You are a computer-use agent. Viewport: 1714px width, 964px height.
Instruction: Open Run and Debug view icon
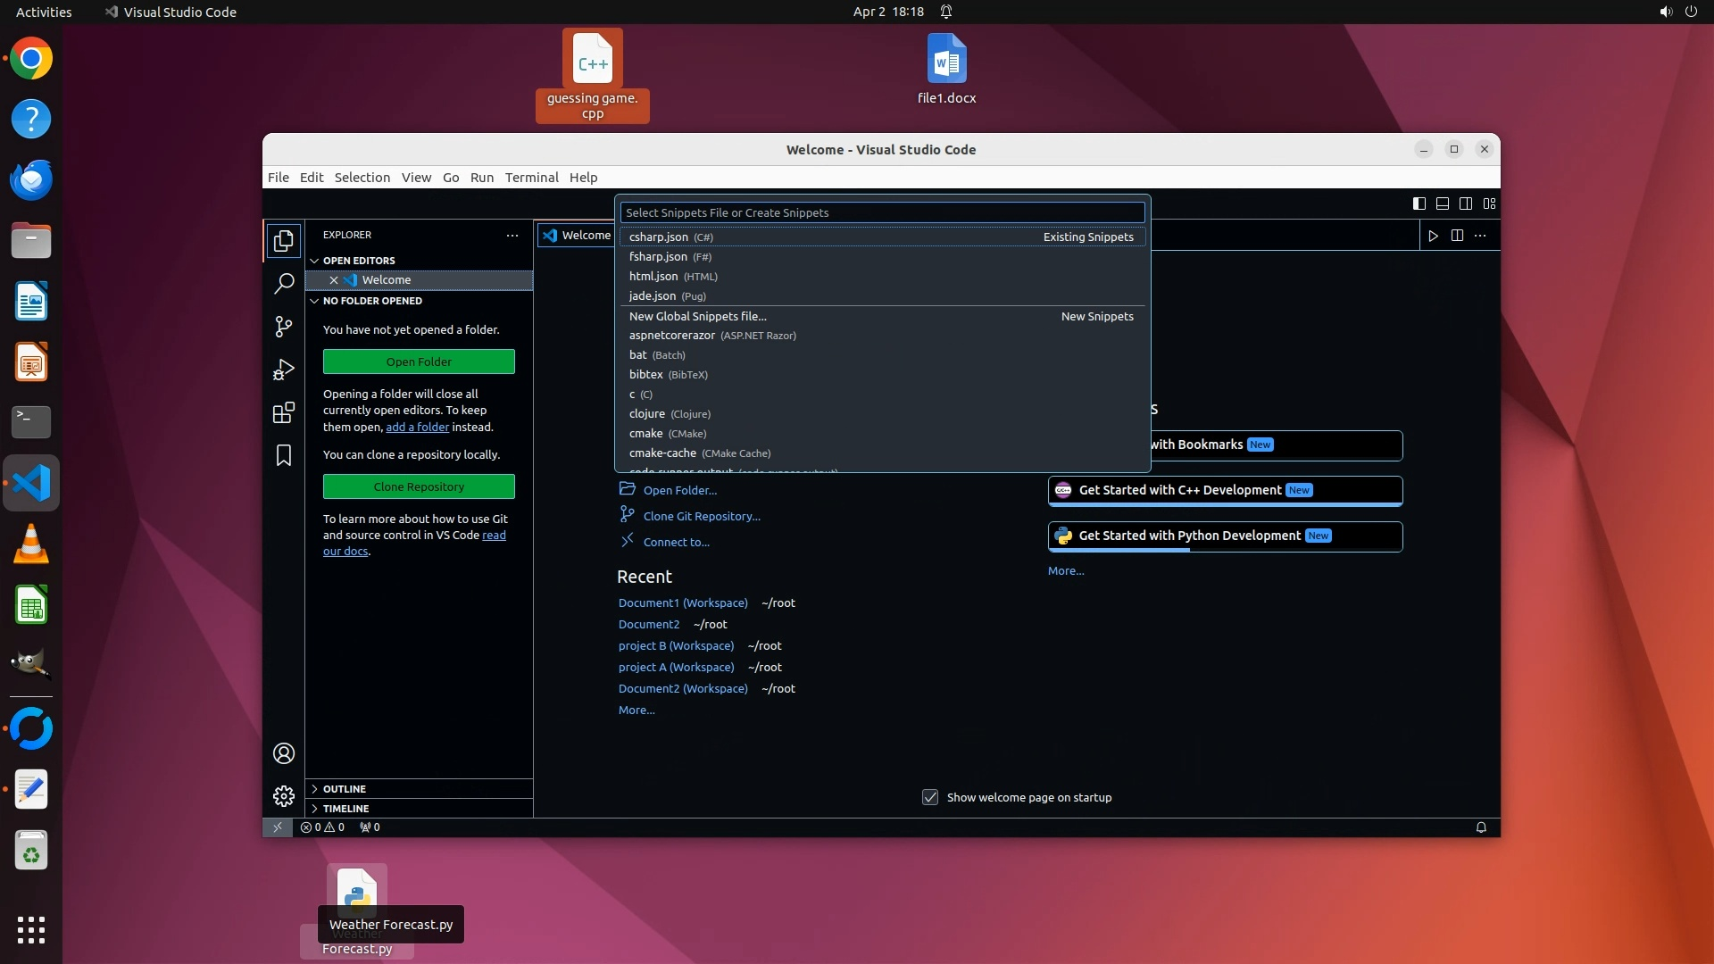tap(284, 370)
